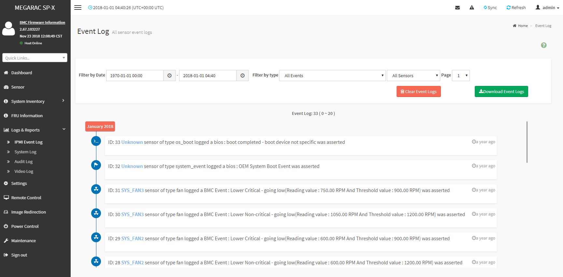Go to Dashboard in sidebar
Screen dimensions: 563x277
click(21, 73)
